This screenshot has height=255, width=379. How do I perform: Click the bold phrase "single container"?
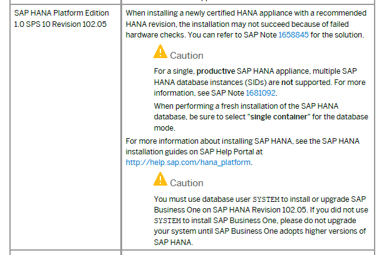point(279,117)
